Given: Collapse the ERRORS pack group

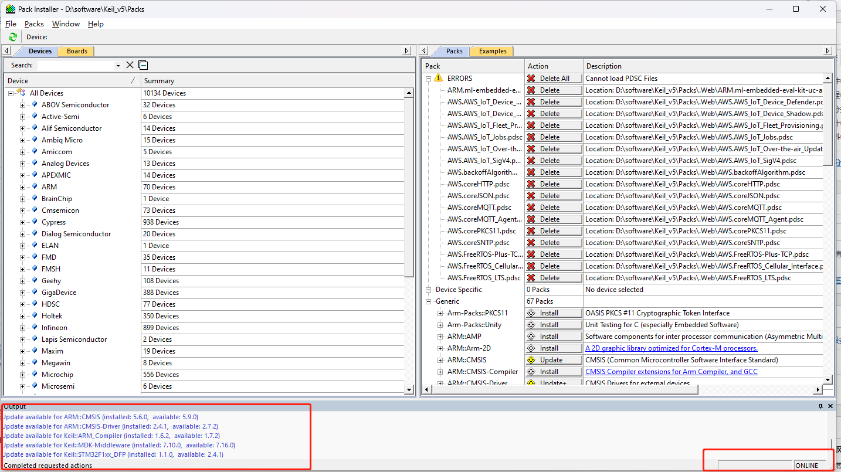Looking at the screenshot, I should pyautogui.click(x=428, y=79).
